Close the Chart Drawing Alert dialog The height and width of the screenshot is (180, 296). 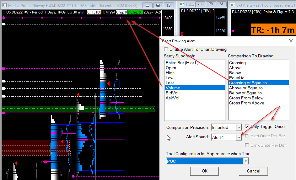point(291,41)
